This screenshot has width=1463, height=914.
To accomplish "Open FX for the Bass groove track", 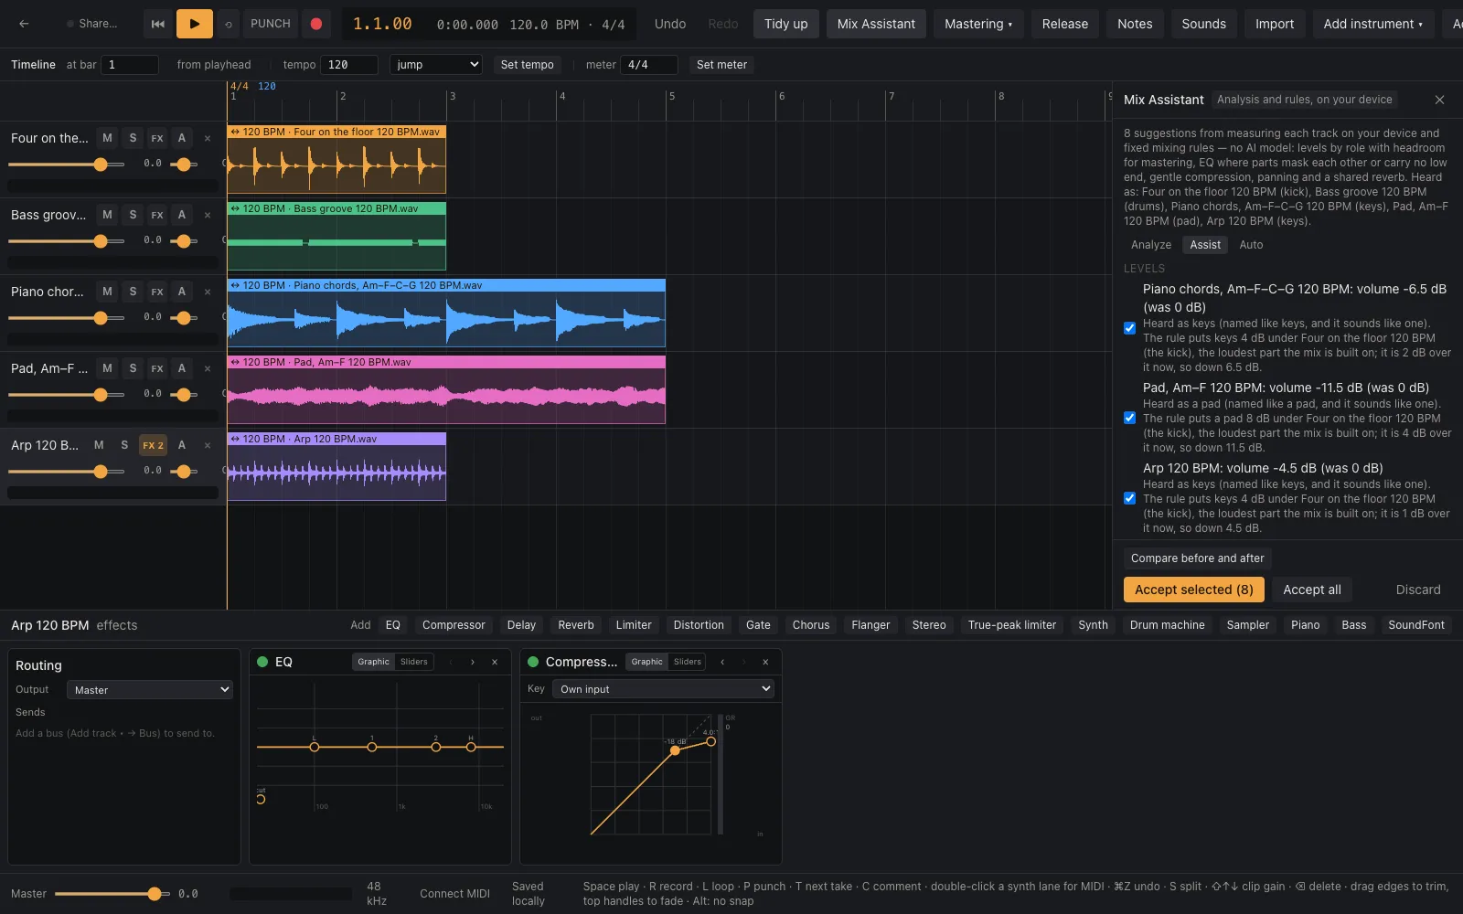I will pos(157,215).
